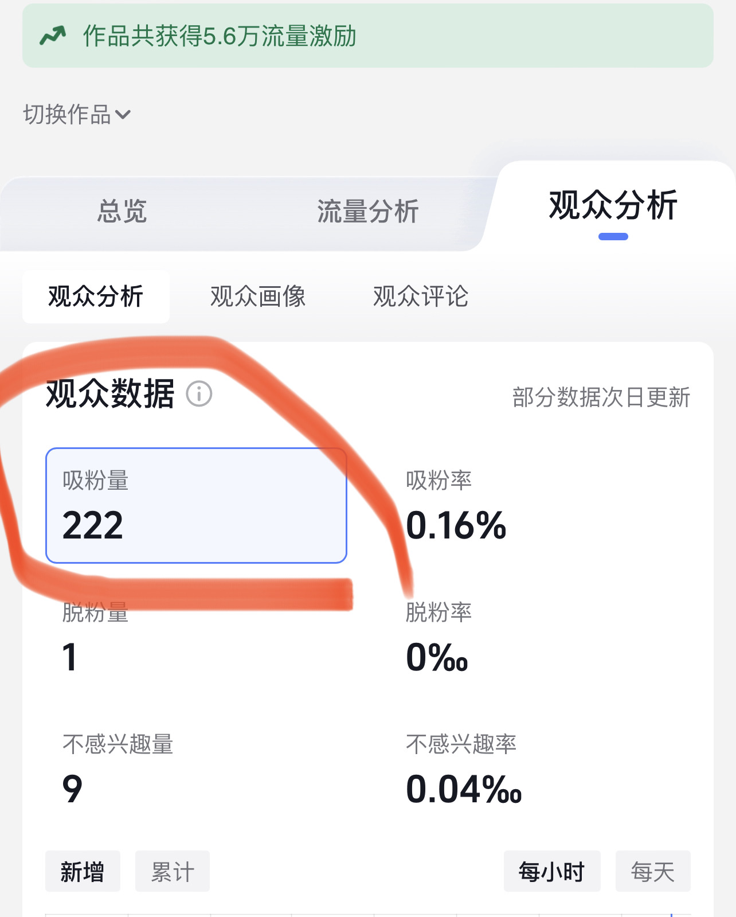Switch to the 观众画像 sub-tab

[258, 296]
